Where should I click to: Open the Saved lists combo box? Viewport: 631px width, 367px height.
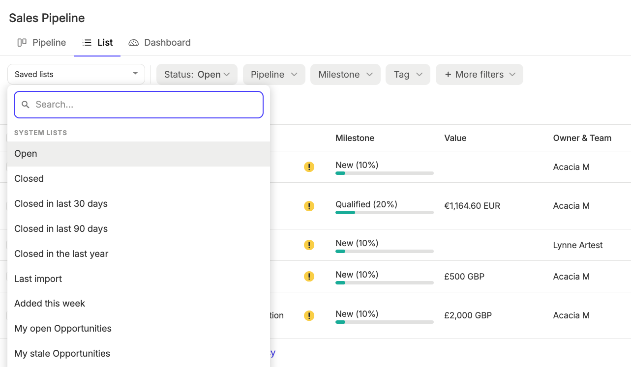pyautogui.click(x=76, y=74)
